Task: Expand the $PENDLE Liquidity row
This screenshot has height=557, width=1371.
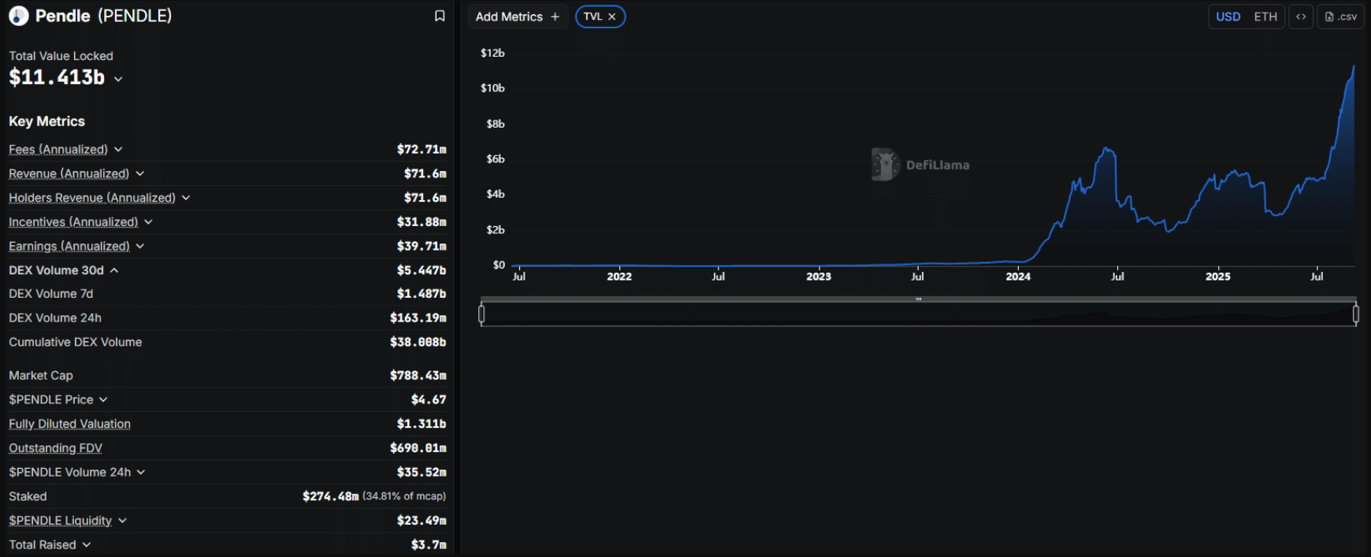Action: 122,521
